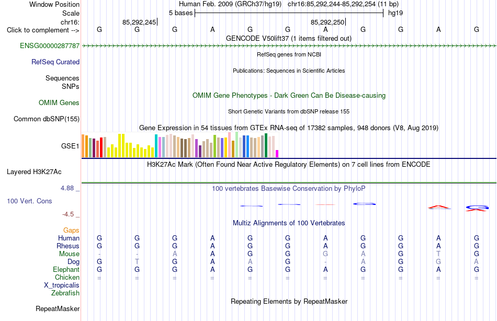Click the Gaps row label
The height and width of the screenshot is (321, 497).
click(71, 231)
